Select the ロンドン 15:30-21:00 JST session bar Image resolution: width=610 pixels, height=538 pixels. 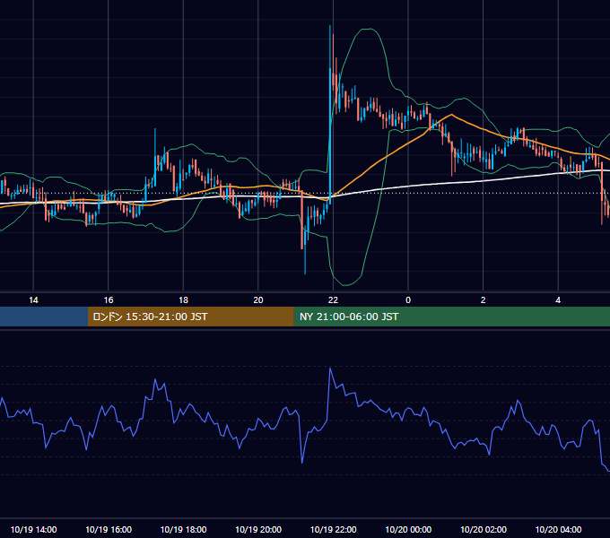pos(190,317)
